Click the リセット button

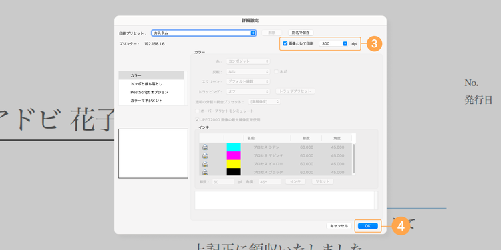(323, 181)
